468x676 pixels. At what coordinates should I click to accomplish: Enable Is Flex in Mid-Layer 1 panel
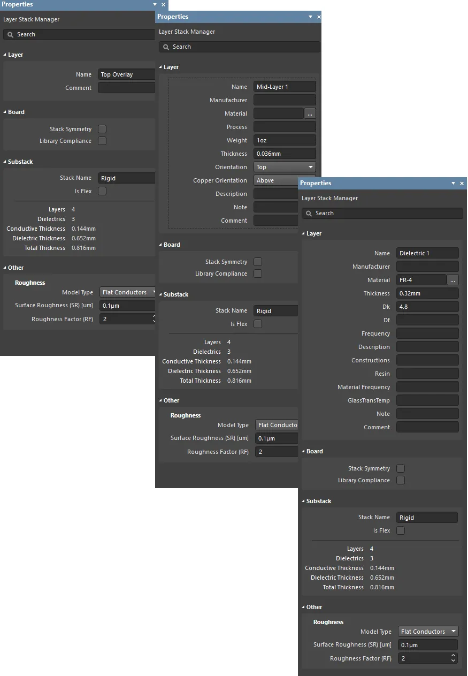coord(258,324)
